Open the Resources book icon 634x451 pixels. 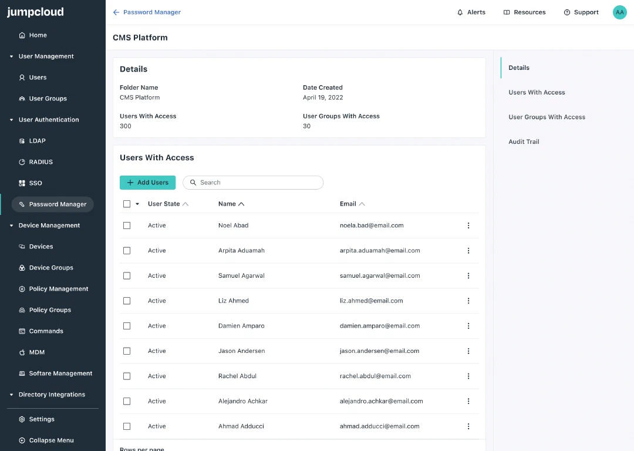(506, 12)
